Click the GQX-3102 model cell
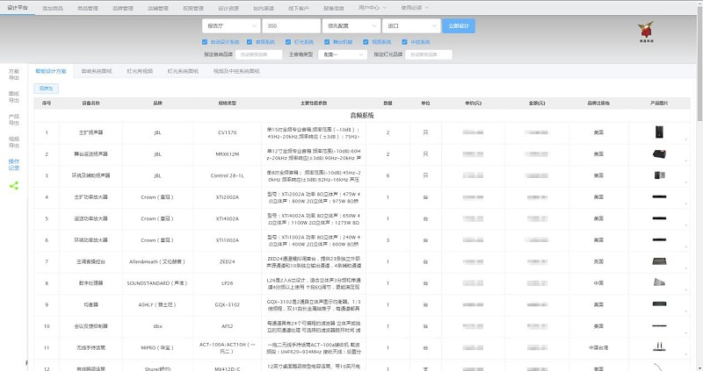703x371 pixels. pyautogui.click(x=228, y=304)
